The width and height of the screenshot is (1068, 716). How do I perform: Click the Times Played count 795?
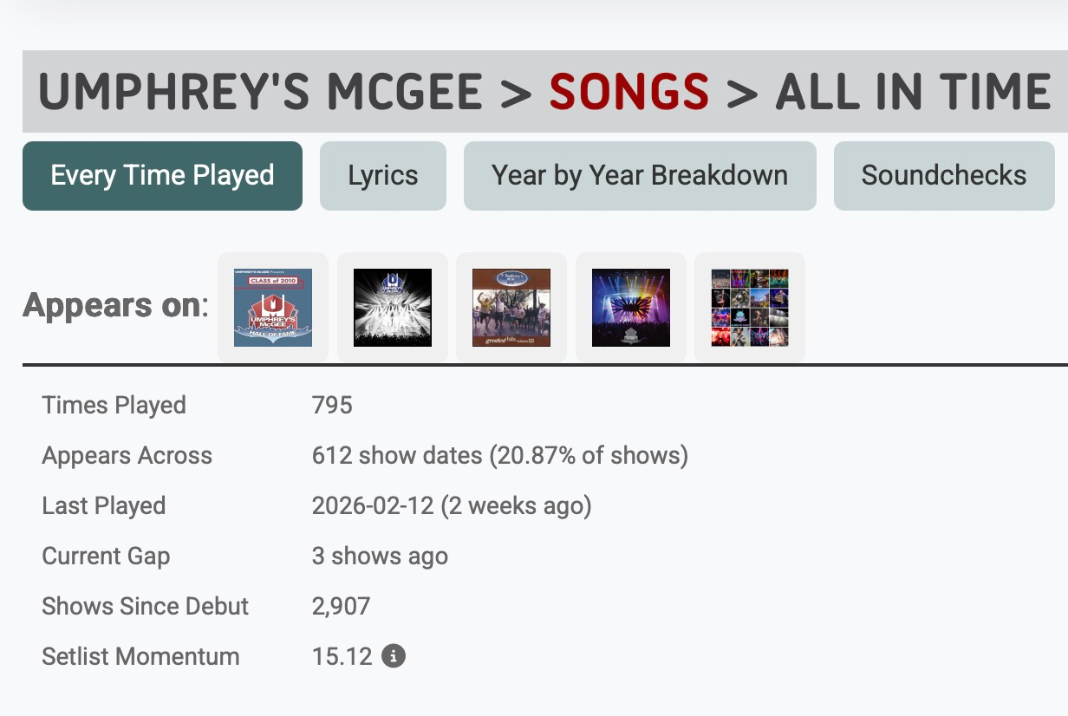point(332,406)
